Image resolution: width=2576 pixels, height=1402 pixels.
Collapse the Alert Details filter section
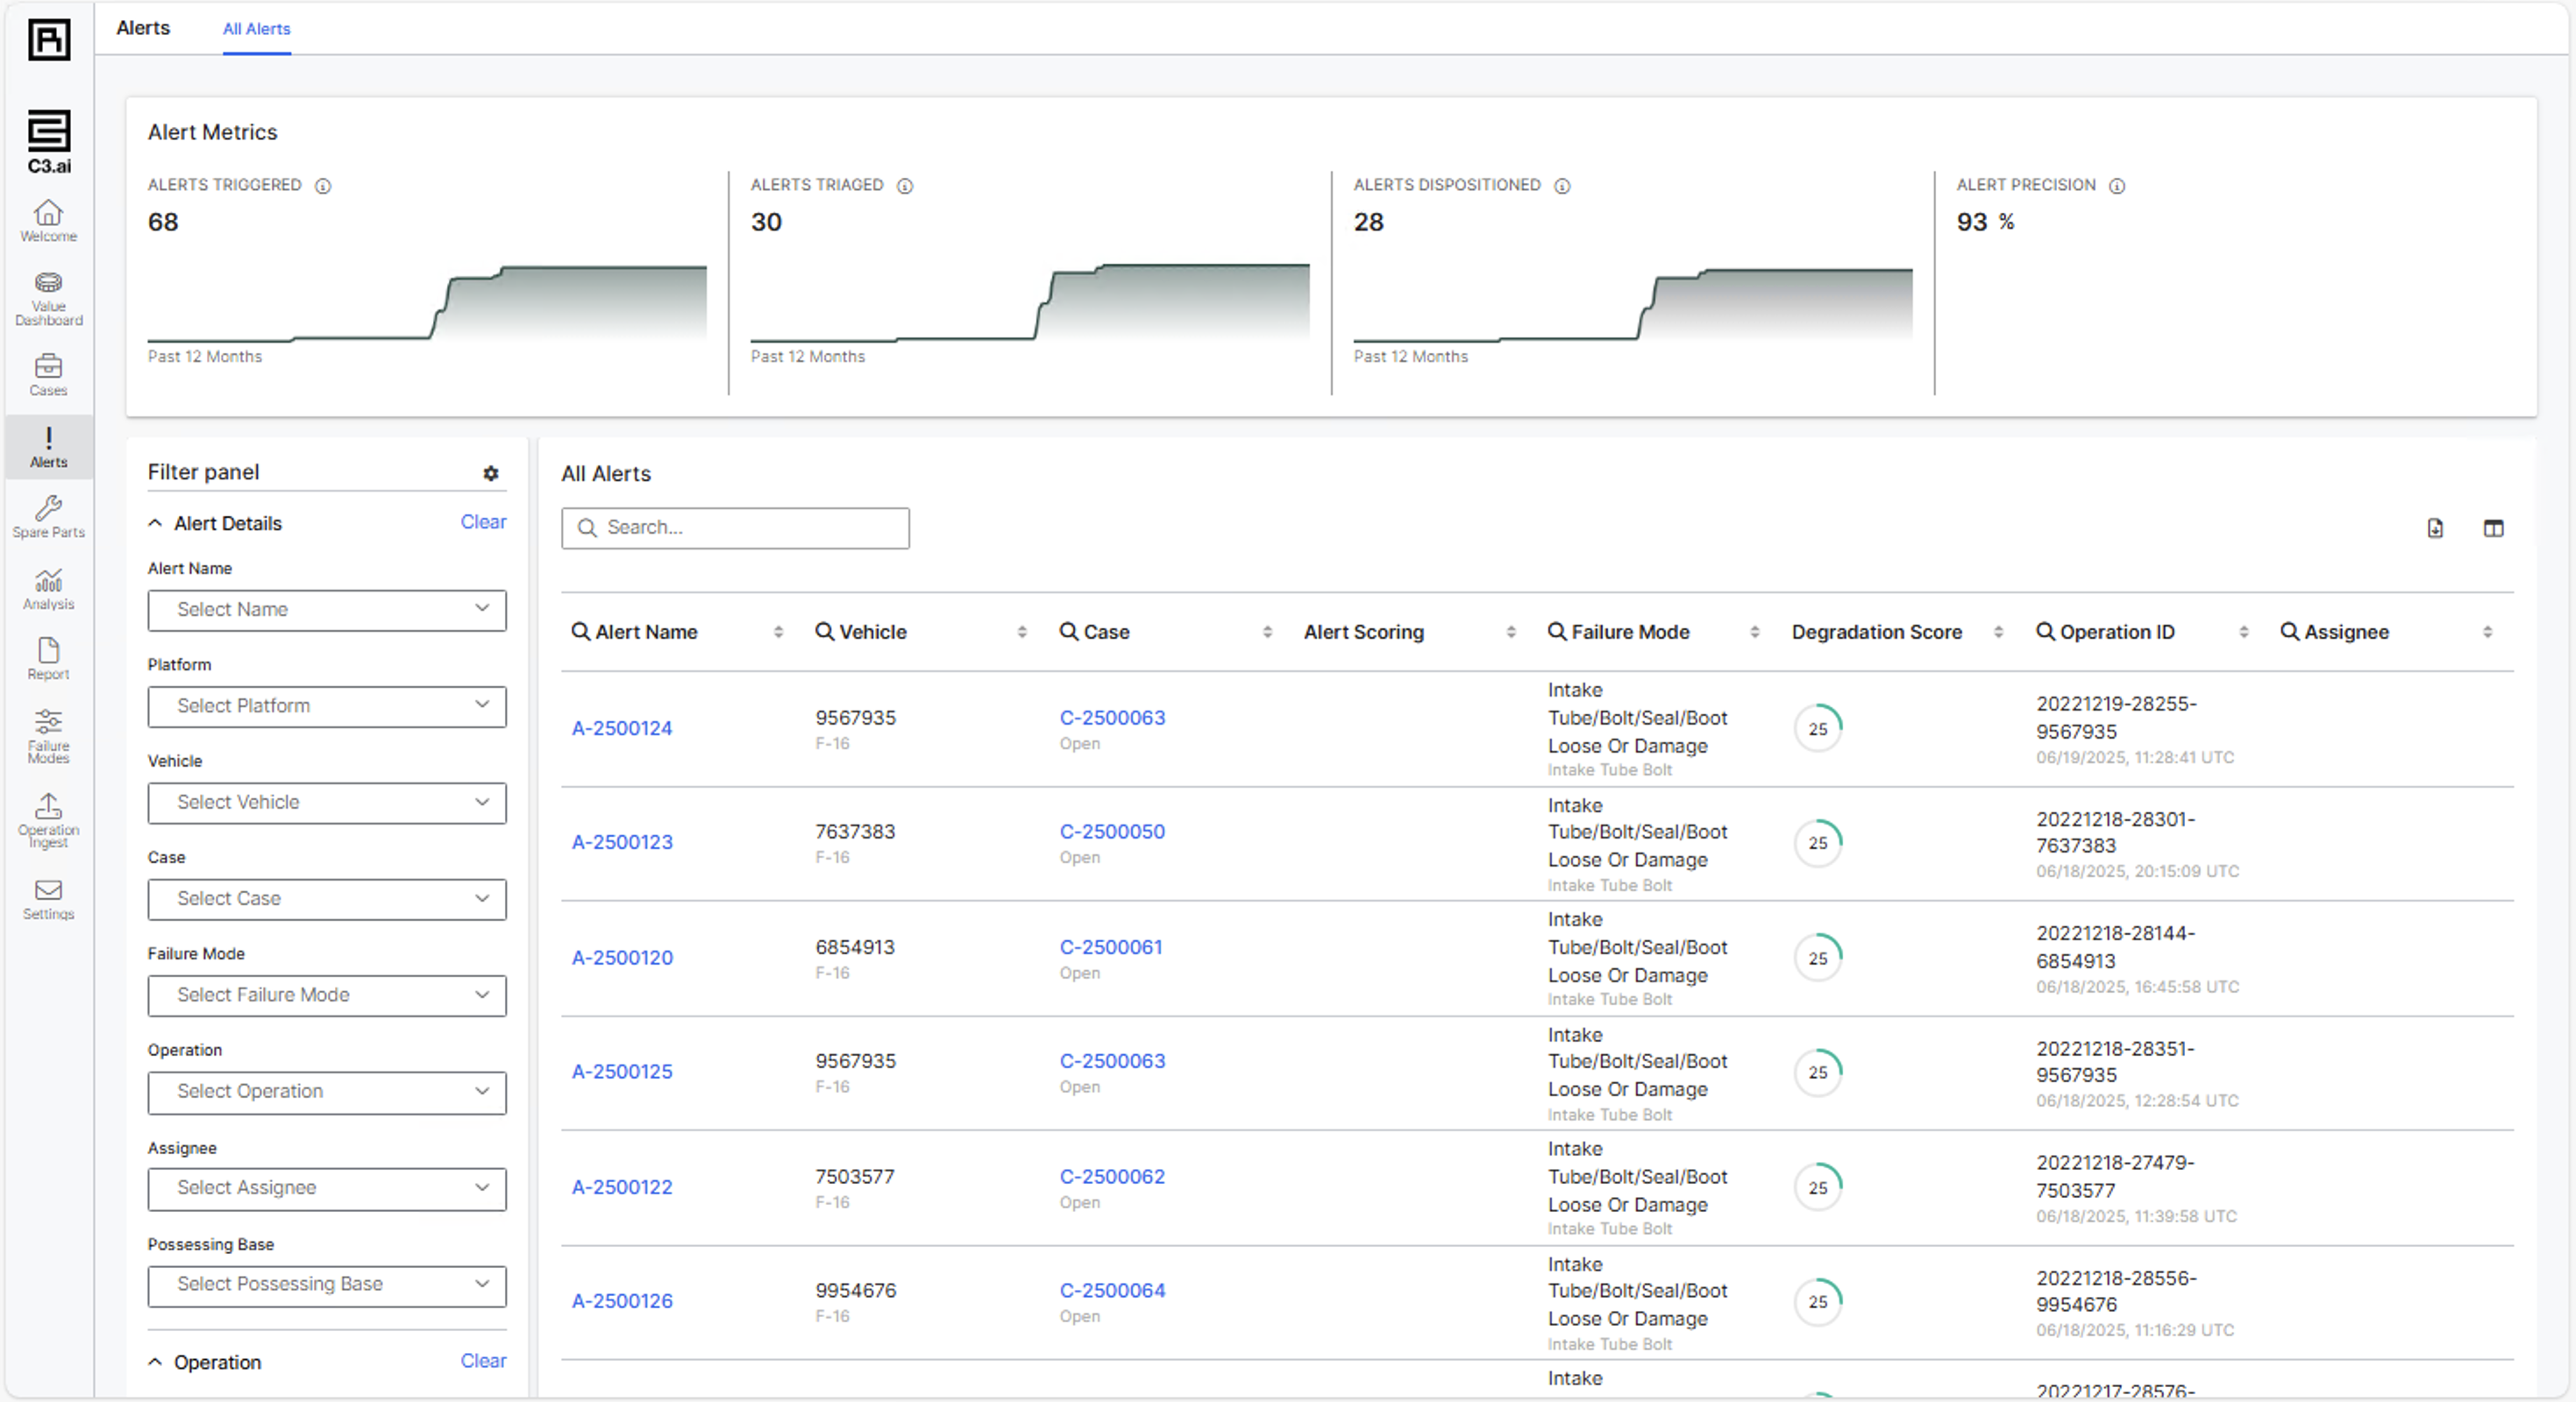coord(155,522)
